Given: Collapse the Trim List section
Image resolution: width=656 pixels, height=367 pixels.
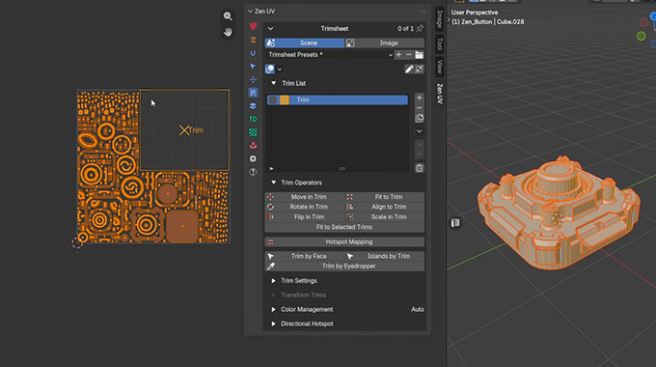Looking at the screenshot, I should [274, 83].
